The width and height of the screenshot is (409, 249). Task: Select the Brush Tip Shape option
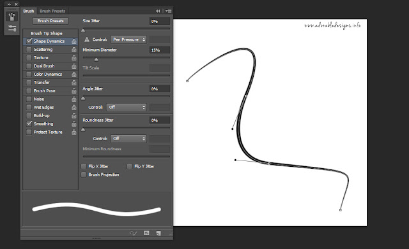point(47,33)
